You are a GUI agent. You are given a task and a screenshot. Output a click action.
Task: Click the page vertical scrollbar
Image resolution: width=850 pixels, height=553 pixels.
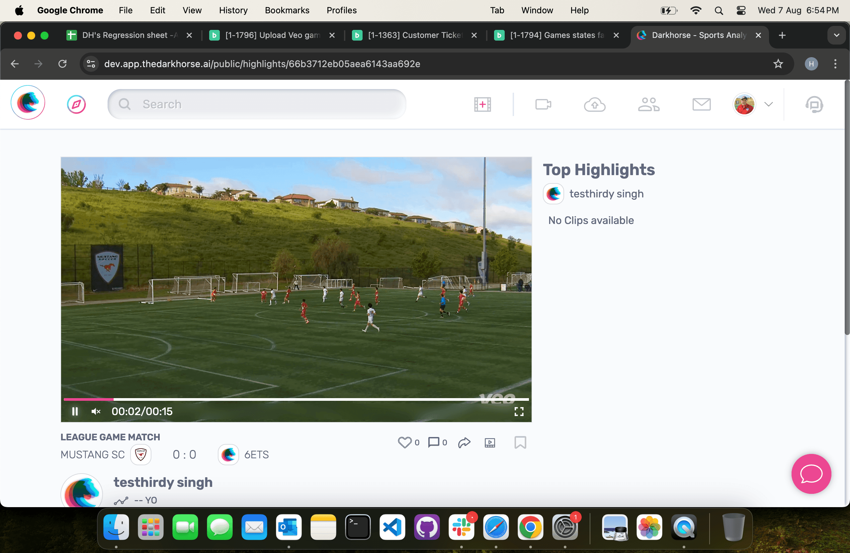(847, 208)
